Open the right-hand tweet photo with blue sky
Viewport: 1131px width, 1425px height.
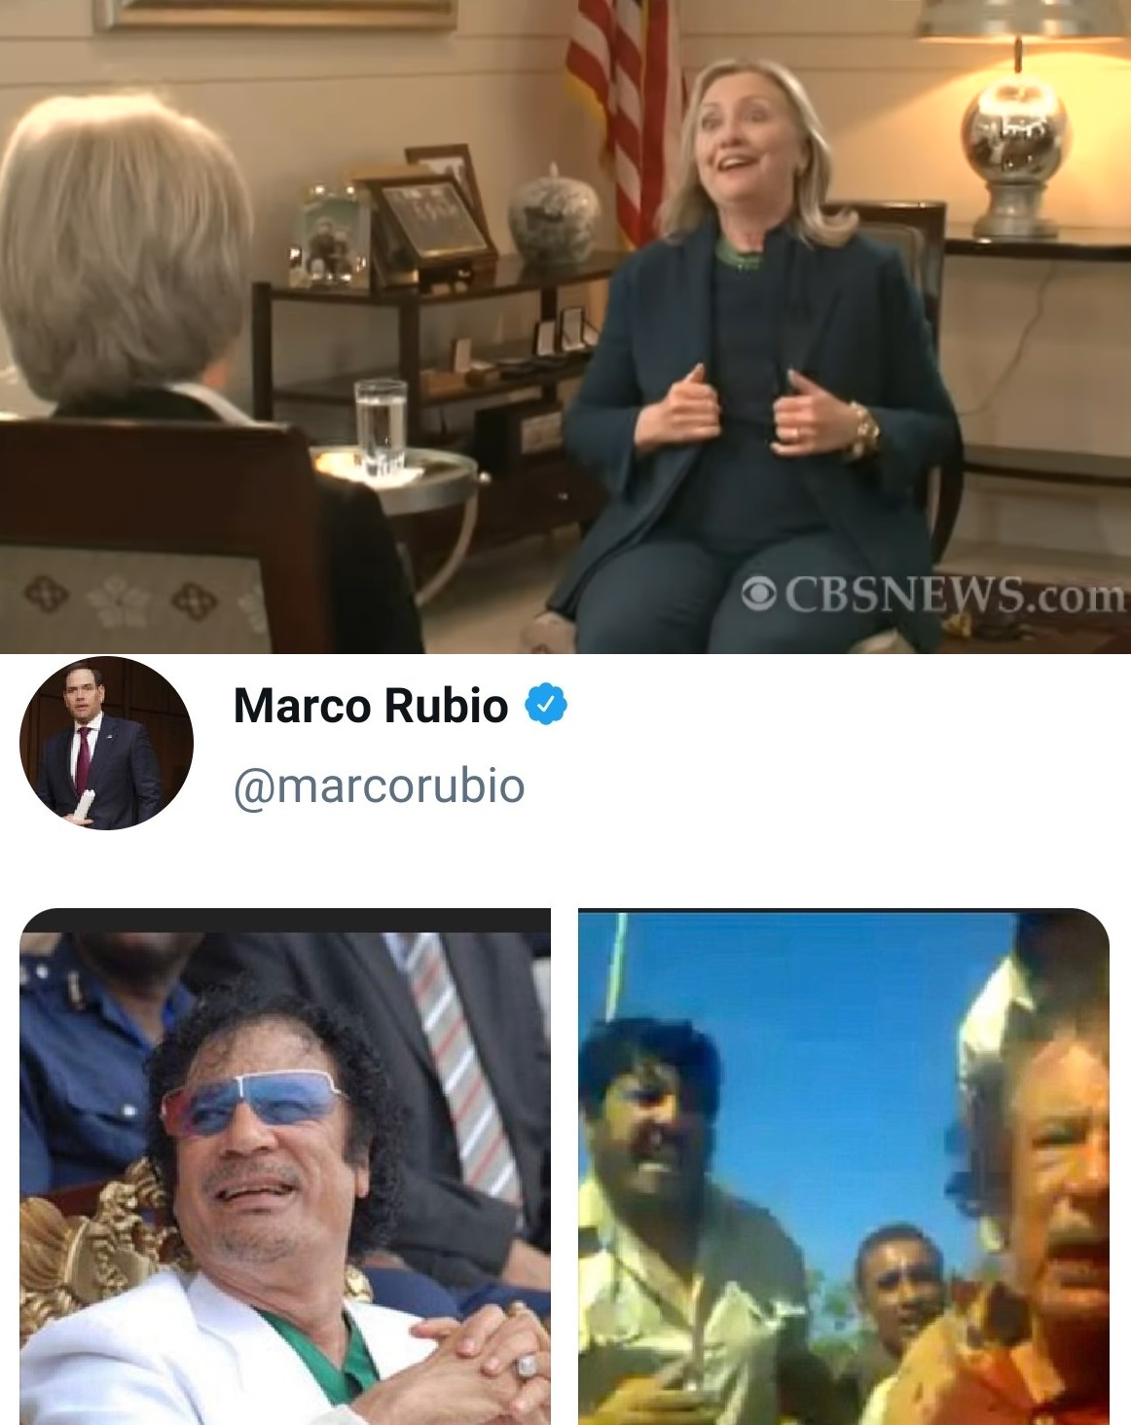844,1166
